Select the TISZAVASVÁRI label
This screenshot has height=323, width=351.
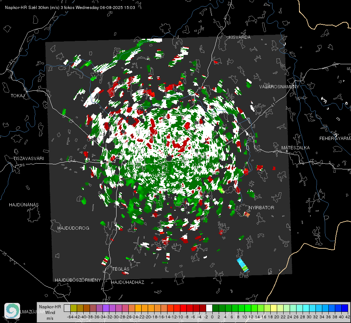(x=28, y=159)
